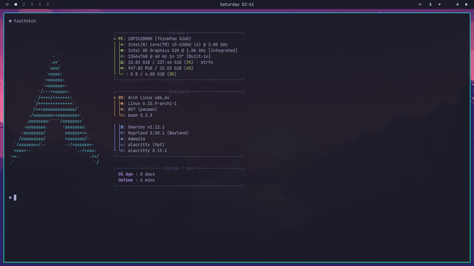Switch to workspace 3
The image size is (474, 266).
coord(32,4)
